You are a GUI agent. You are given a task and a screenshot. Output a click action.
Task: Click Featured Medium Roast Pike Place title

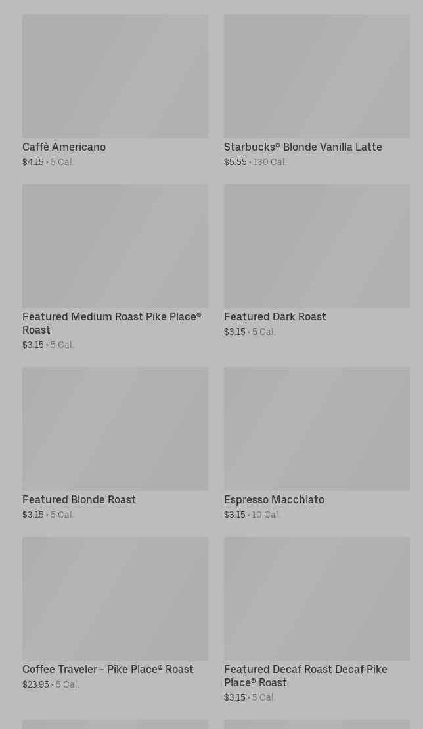[x=112, y=323]
